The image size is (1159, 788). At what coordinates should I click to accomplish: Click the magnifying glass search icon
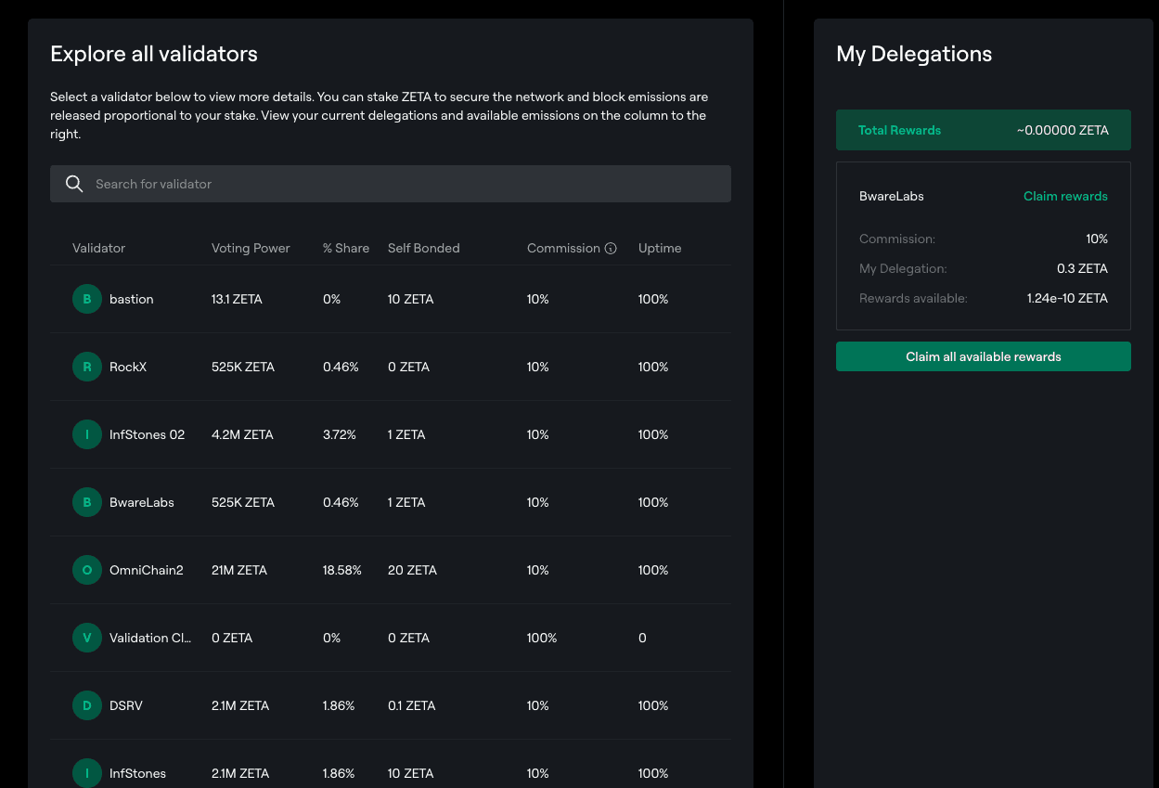74,184
